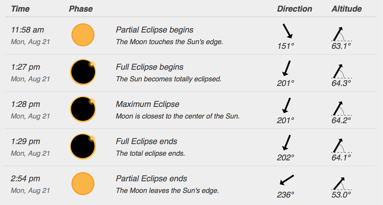Click the full sun icon at 11:58 am
The width and height of the screenshot is (383, 205).
click(83, 35)
